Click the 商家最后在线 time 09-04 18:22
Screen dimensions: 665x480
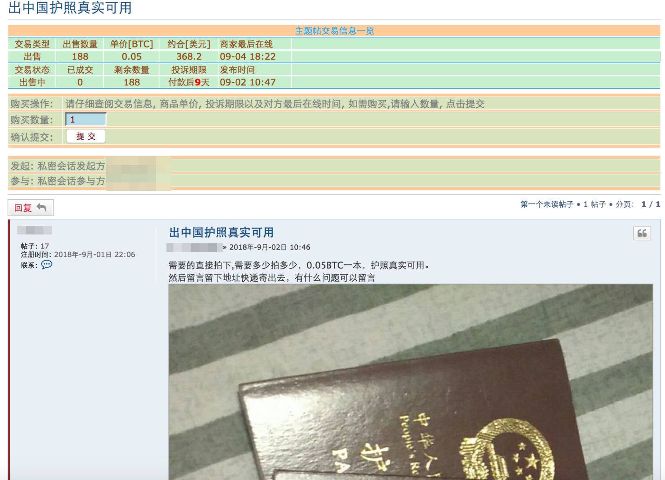click(247, 57)
